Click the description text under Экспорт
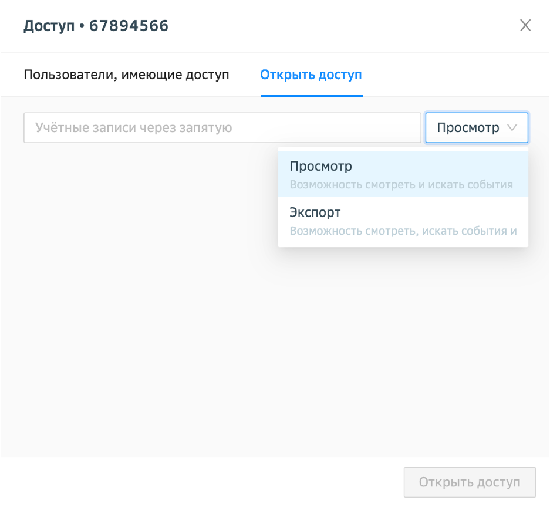The width and height of the screenshot is (550, 507). tap(403, 231)
